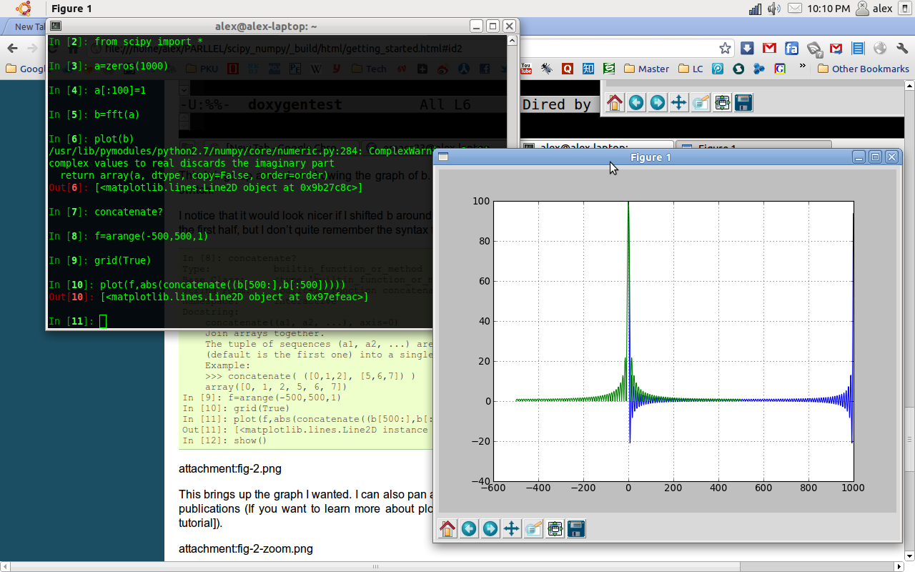Open YouTube bookmark in bookmarks bar
Screen dimensions: 915x572
coord(526,69)
